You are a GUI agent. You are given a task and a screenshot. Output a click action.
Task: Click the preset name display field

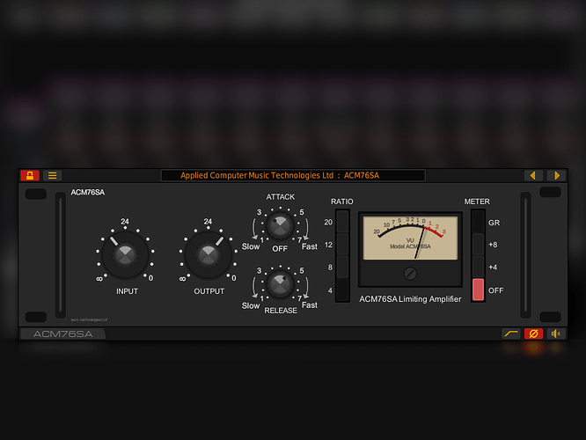tap(292, 176)
